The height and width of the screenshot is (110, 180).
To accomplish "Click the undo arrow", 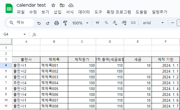I will (x=39, y=23).
